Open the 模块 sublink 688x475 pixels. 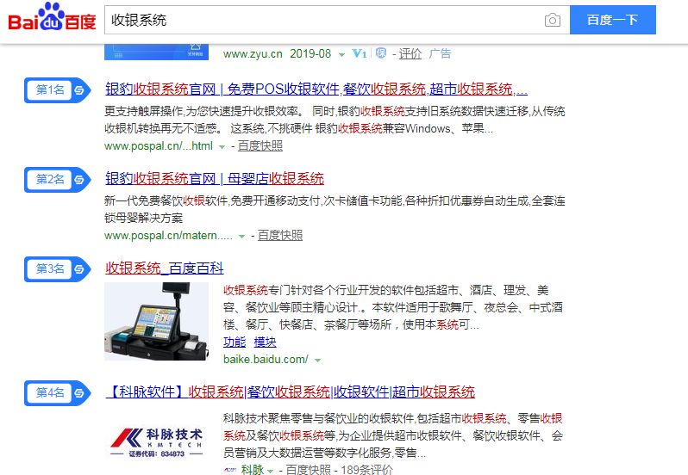pos(265,342)
